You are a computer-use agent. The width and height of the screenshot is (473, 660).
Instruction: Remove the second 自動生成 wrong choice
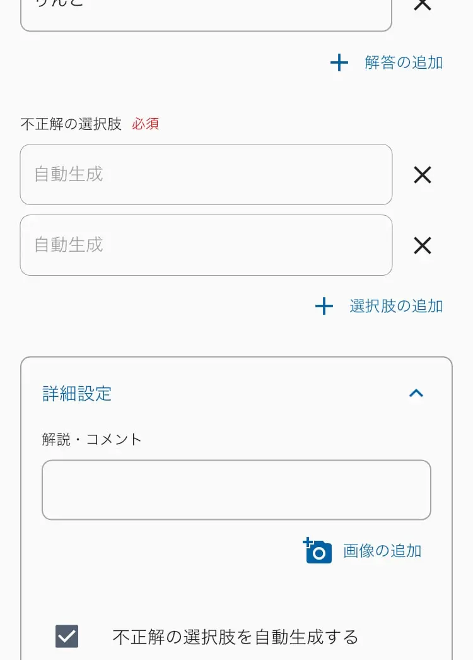(x=423, y=245)
